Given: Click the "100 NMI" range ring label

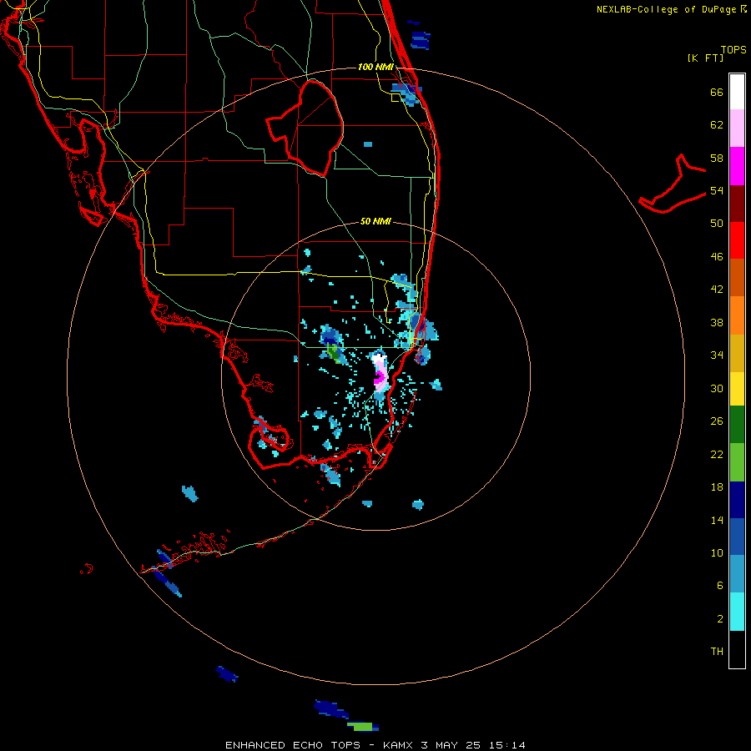Looking at the screenshot, I should (375, 67).
